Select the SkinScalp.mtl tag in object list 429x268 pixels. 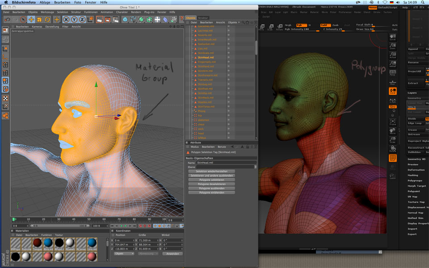(x=206, y=53)
